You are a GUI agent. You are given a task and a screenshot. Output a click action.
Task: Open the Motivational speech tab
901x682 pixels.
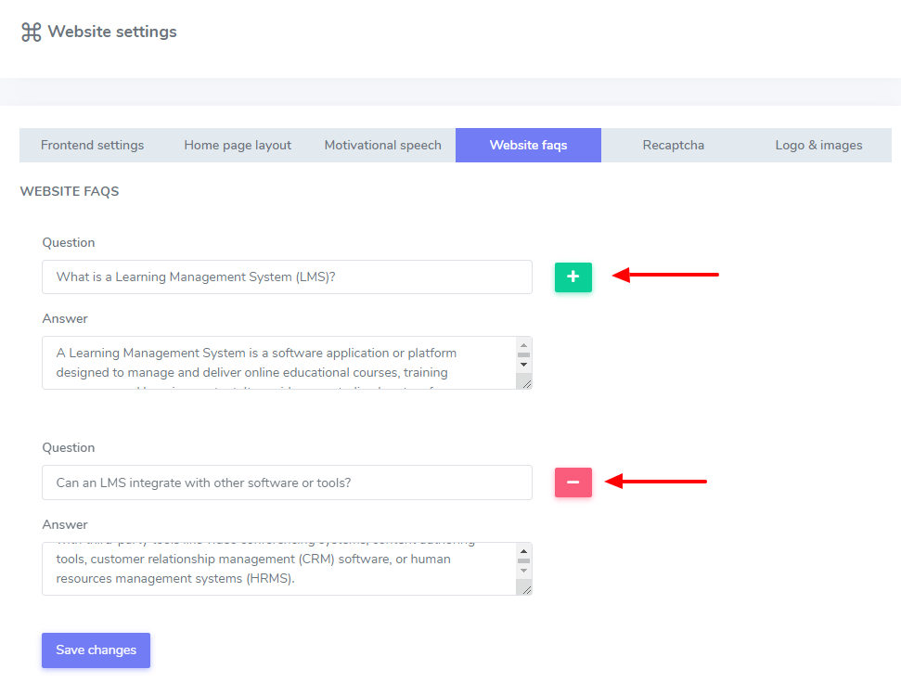click(382, 145)
